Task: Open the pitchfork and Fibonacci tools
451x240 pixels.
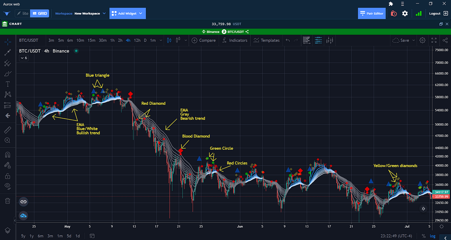Action: 8,63
